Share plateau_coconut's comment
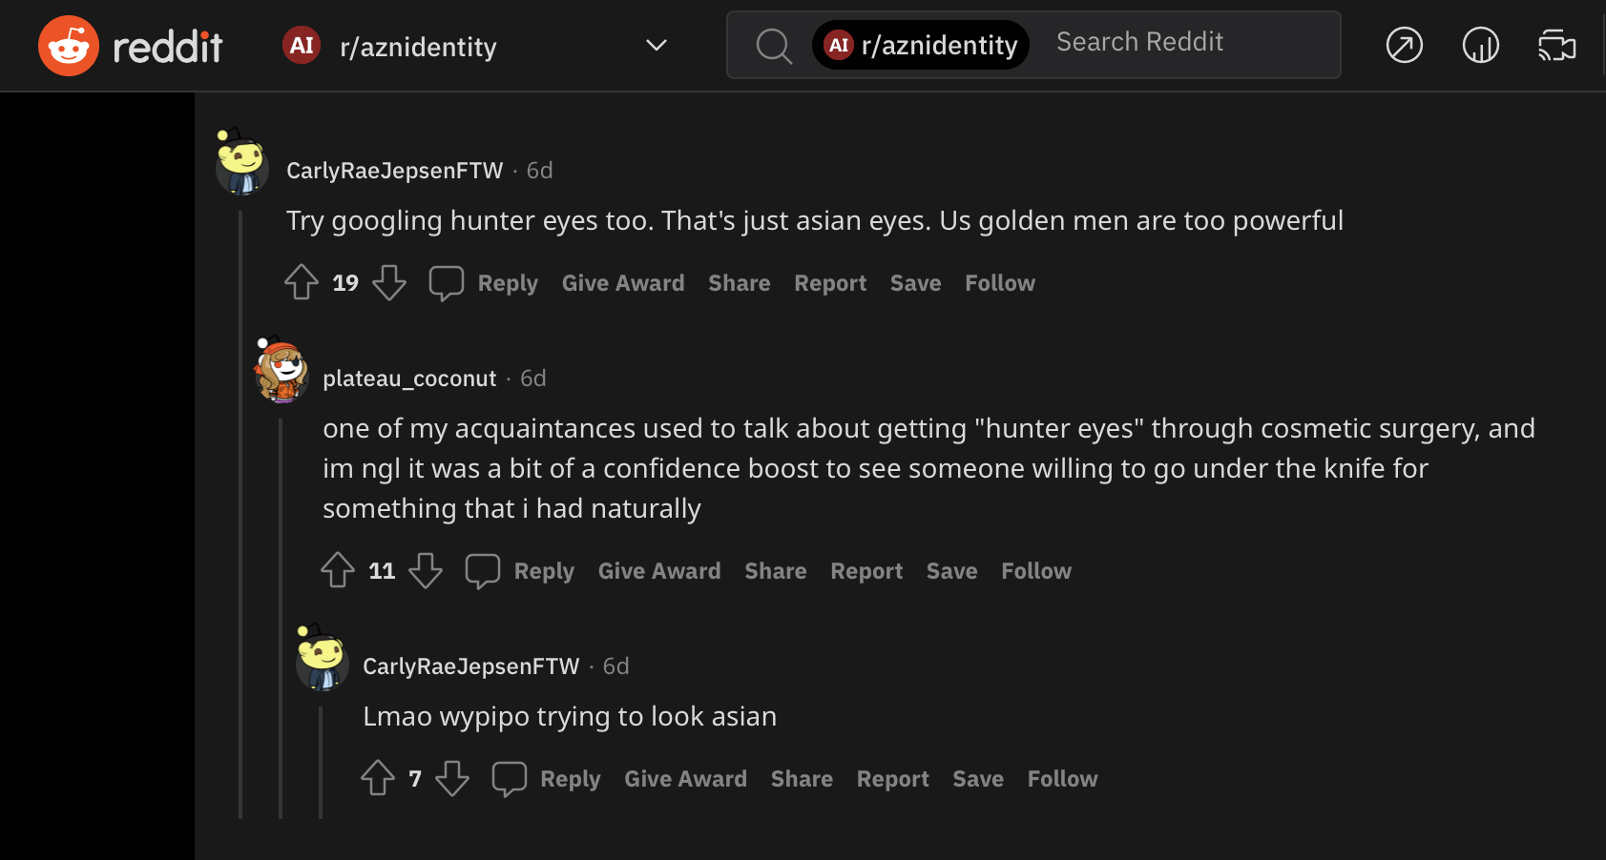The image size is (1606, 860). pos(775,571)
